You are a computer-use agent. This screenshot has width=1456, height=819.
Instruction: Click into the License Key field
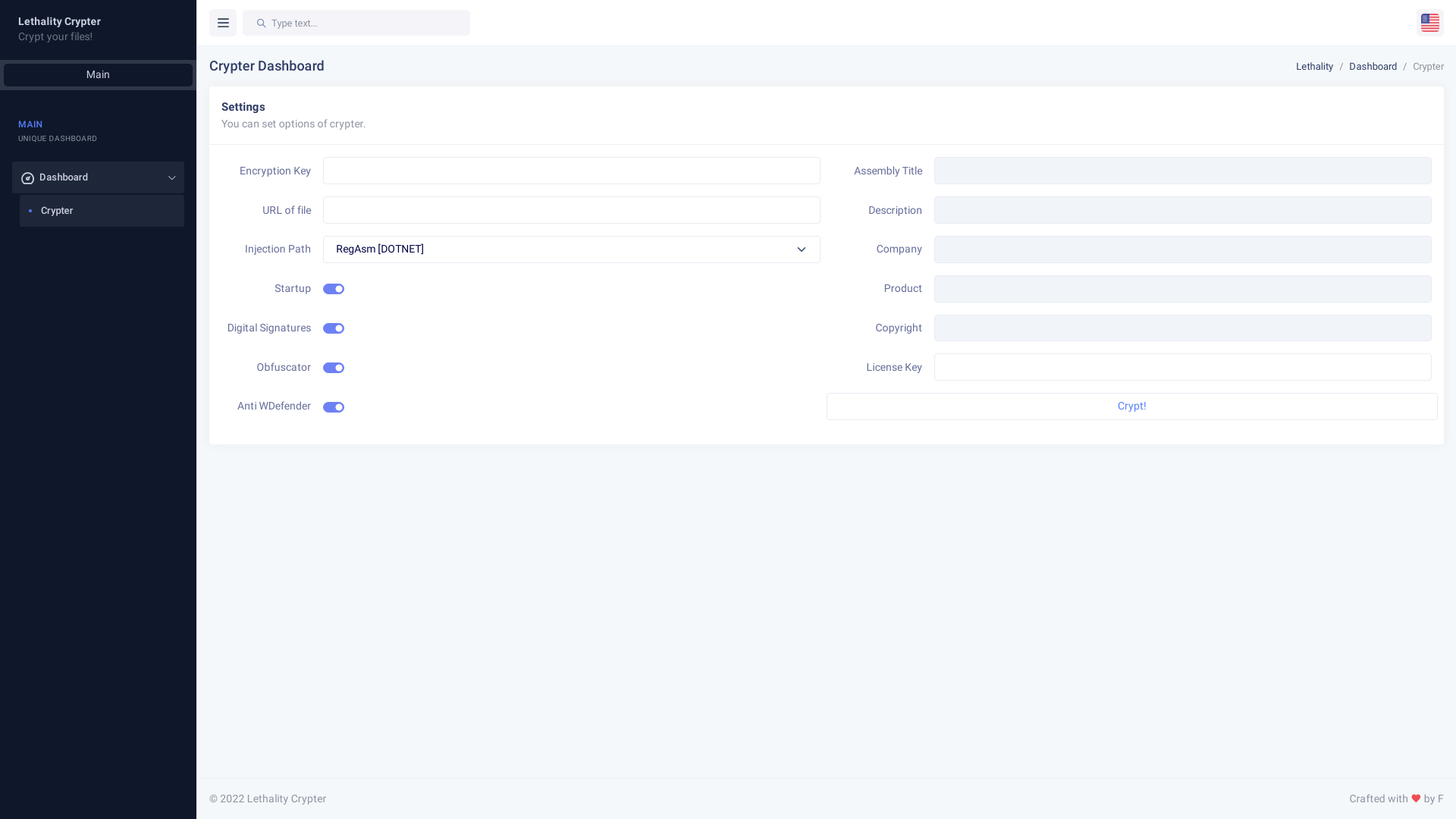(1182, 367)
